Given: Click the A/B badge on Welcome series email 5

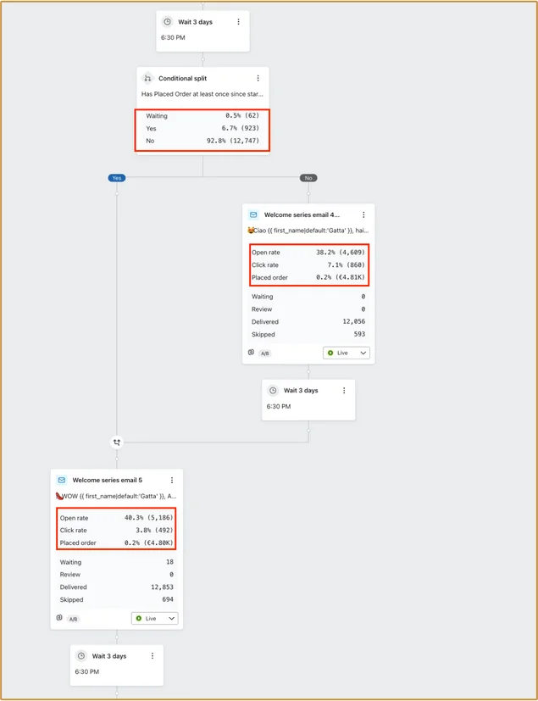Looking at the screenshot, I should (x=73, y=619).
